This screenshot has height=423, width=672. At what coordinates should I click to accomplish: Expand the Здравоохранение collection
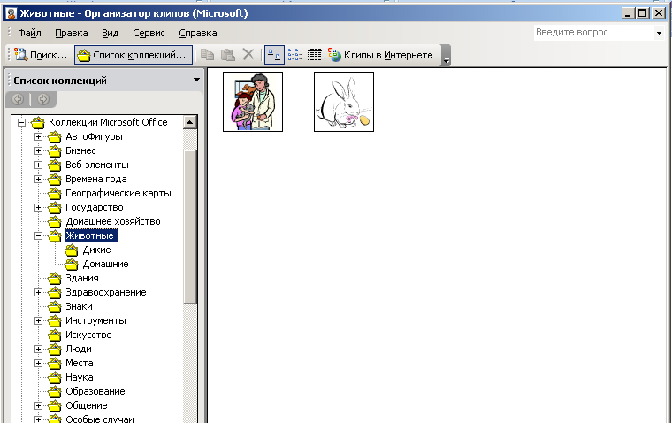39,293
